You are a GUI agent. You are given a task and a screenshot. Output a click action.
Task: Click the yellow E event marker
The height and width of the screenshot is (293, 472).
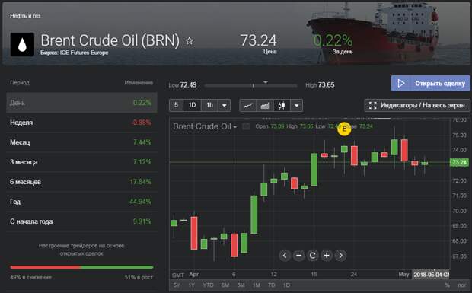tap(344, 129)
